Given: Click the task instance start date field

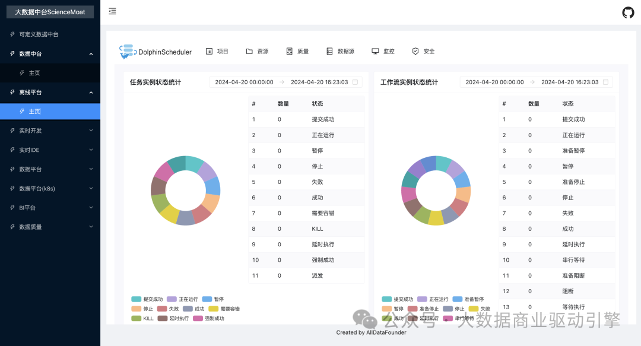Looking at the screenshot, I should [244, 82].
